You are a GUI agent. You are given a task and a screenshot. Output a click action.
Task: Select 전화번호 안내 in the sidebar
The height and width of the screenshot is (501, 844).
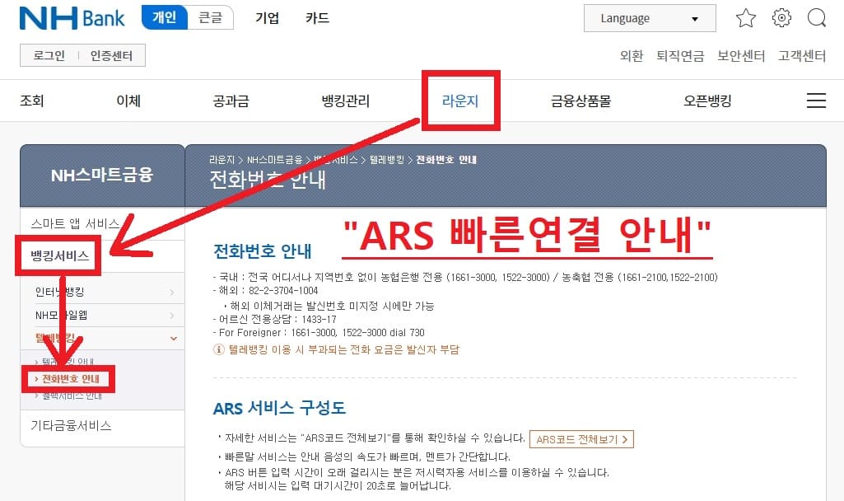pyautogui.click(x=70, y=379)
